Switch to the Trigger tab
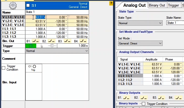The image size is (184, 108). [x=173, y=5]
